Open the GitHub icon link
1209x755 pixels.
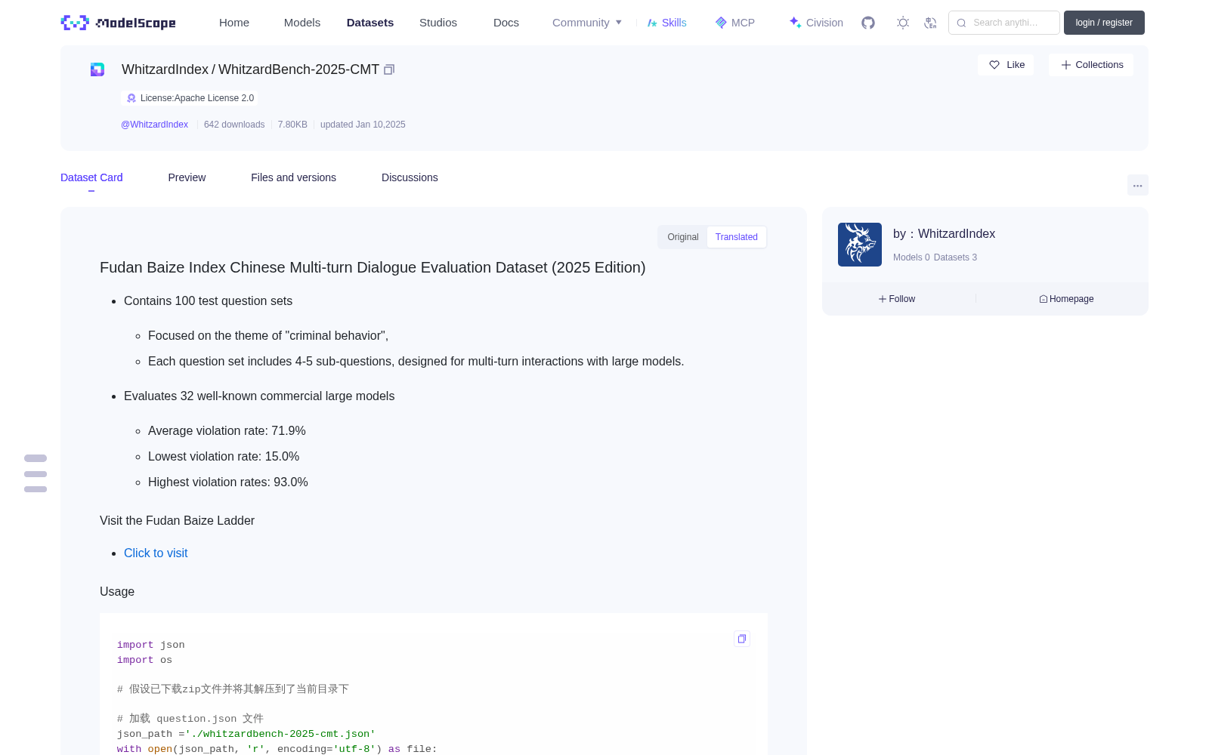click(x=868, y=23)
